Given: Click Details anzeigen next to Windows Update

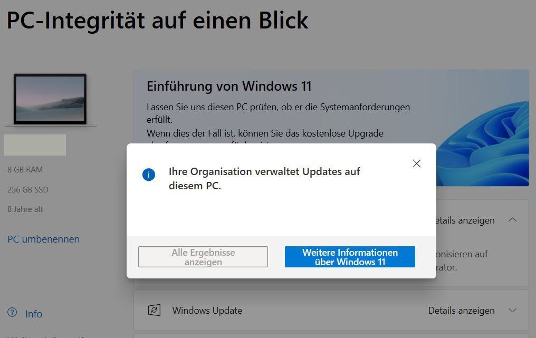Looking at the screenshot, I should (461, 311).
